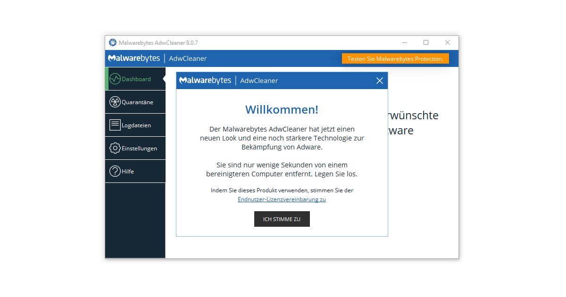Open the Endnutzer-Lizenzvereinbarung link

point(282,199)
